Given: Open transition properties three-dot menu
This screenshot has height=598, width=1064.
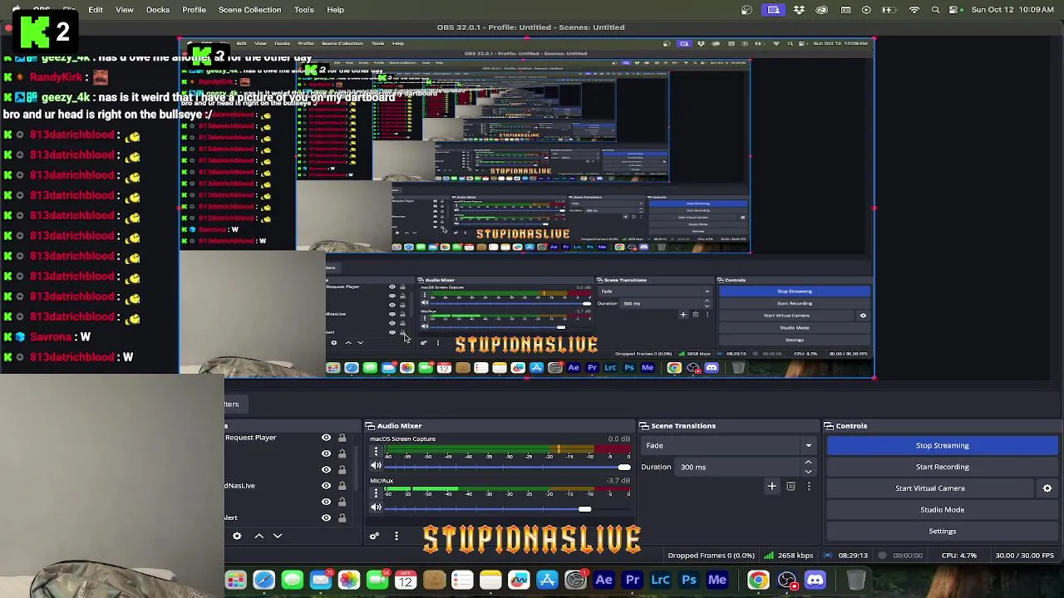Looking at the screenshot, I should tap(809, 487).
